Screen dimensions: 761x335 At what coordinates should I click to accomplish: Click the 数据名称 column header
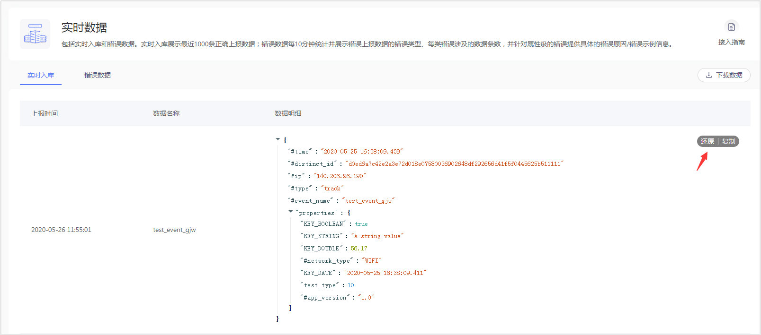(x=166, y=113)
